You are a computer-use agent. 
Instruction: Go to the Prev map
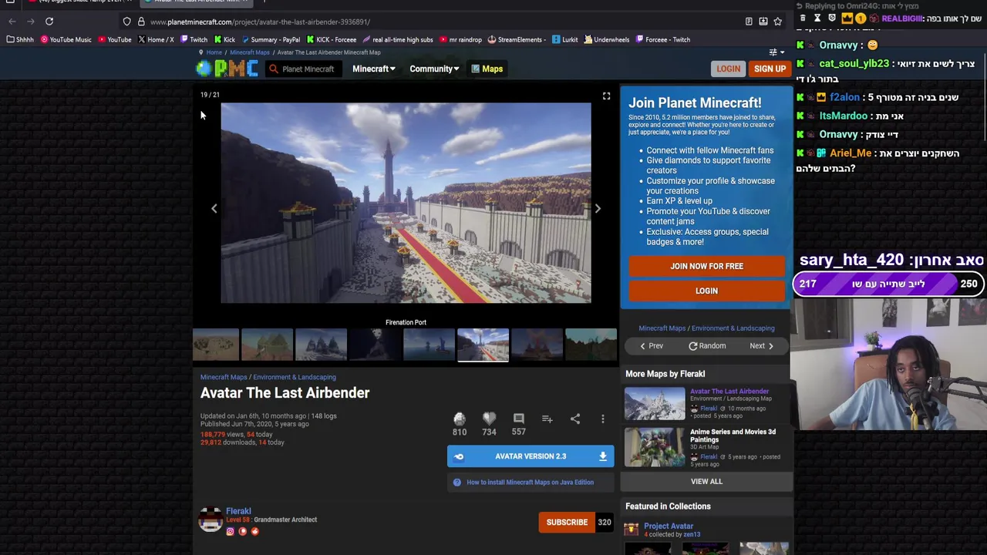[x=651, y=346]
